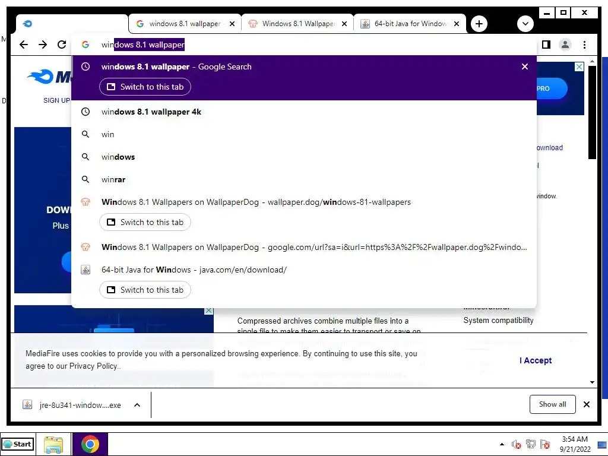Click the MediaFire SIGN UP link
This screenshot has width=608, height=456.
point(56,100)
